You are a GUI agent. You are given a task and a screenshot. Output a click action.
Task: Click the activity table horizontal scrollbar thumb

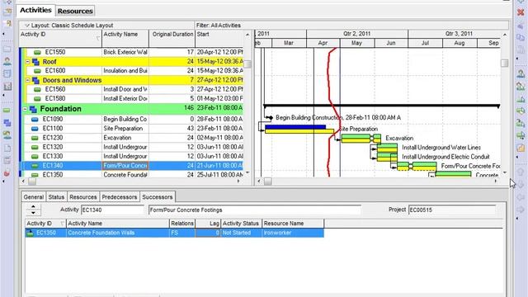31,181
